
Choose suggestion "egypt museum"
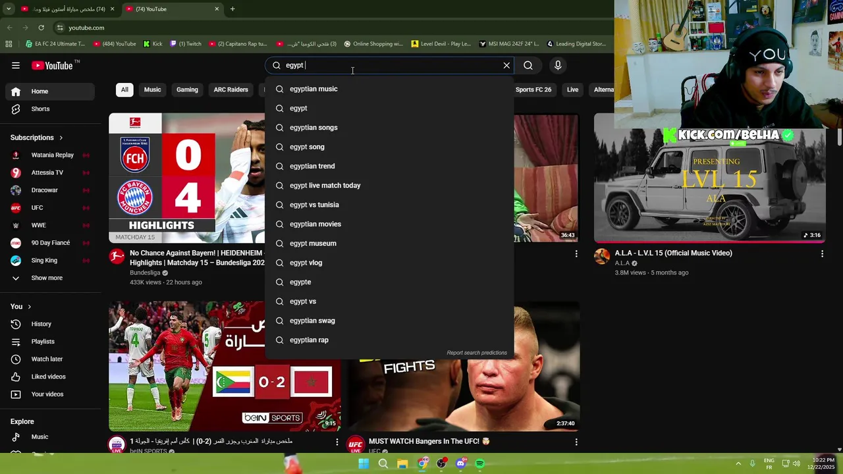click(x=389, y=244)
